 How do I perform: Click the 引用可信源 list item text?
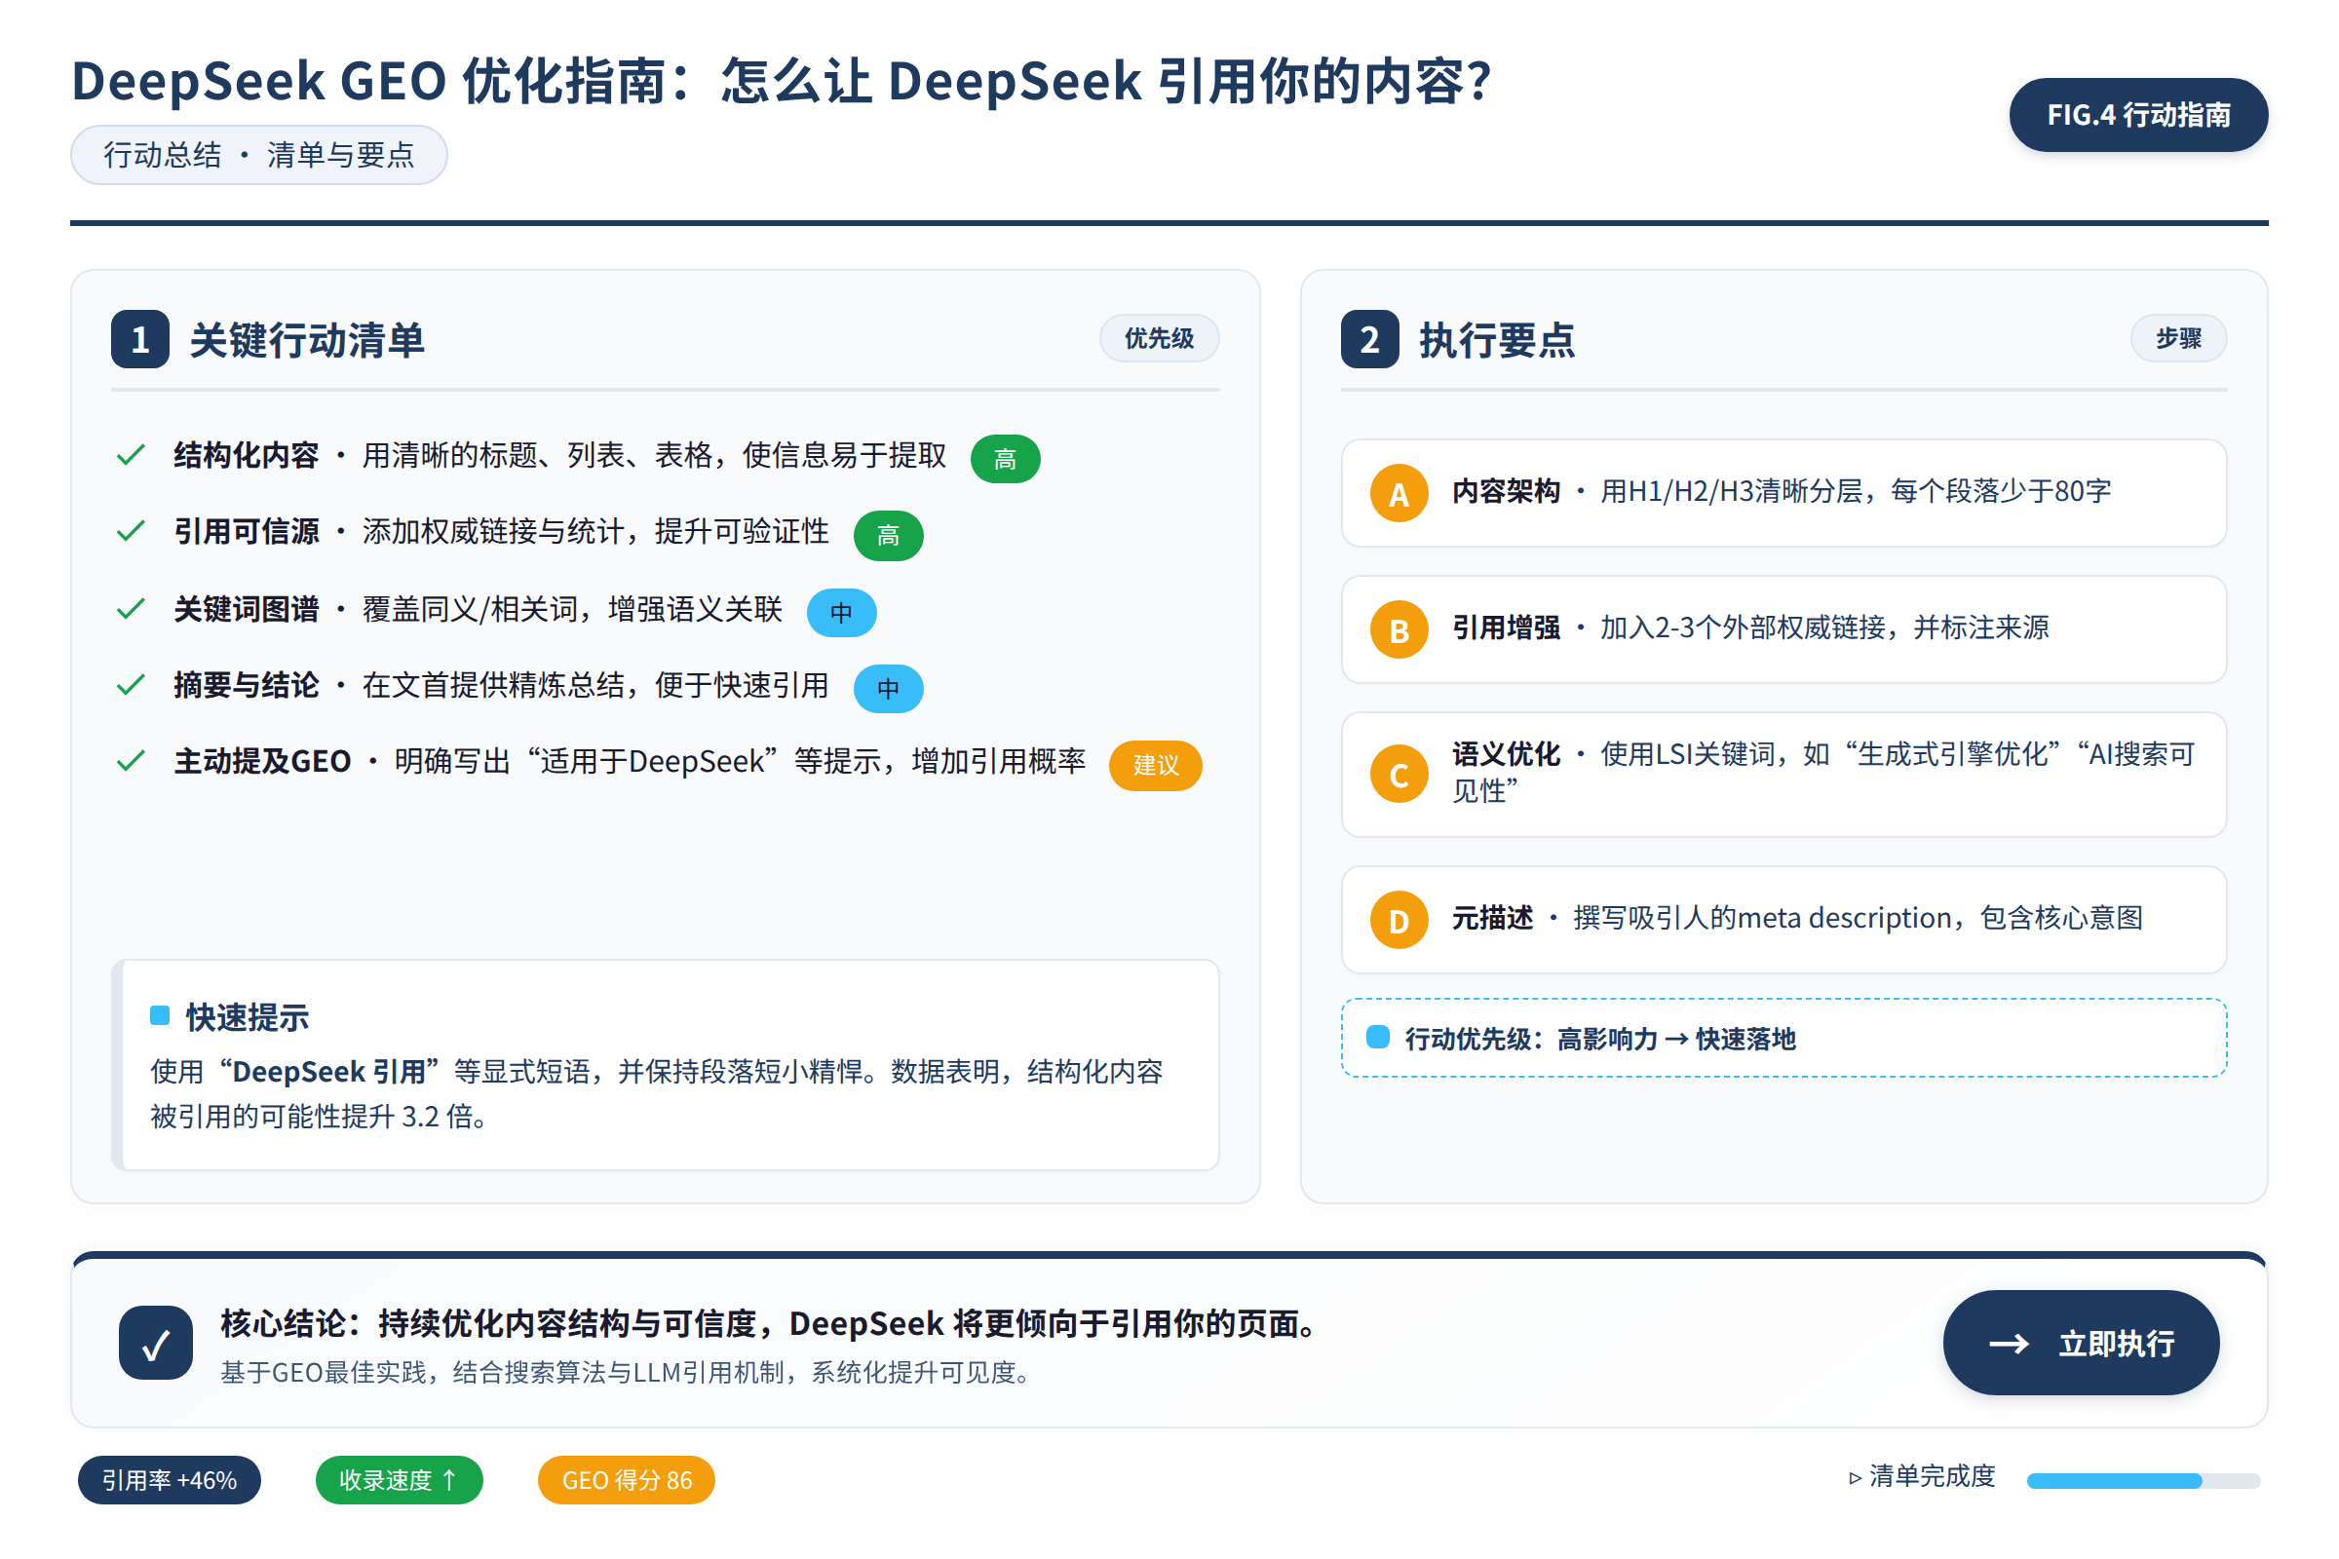pos(501,531)
